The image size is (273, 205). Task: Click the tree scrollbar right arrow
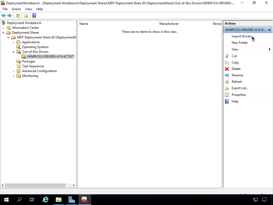coord(74,185)
